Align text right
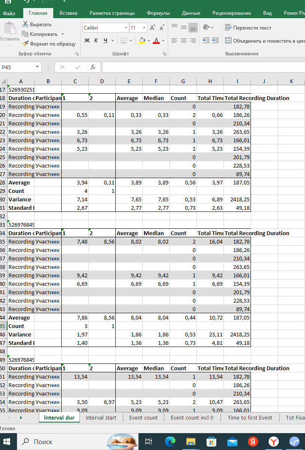Screen dimensions: 305x450 [x=193, y=41]
